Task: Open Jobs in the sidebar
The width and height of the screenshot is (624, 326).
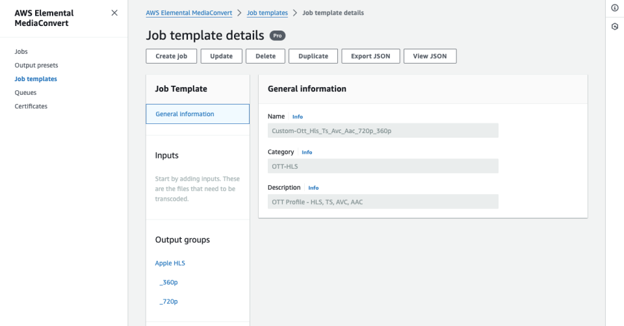Action: (x=21, y=51)
